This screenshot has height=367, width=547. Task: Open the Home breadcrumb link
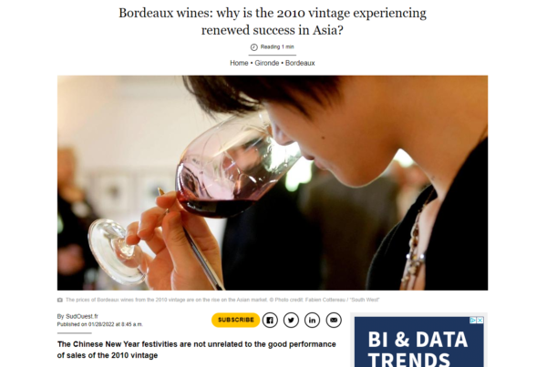point(239,63)
